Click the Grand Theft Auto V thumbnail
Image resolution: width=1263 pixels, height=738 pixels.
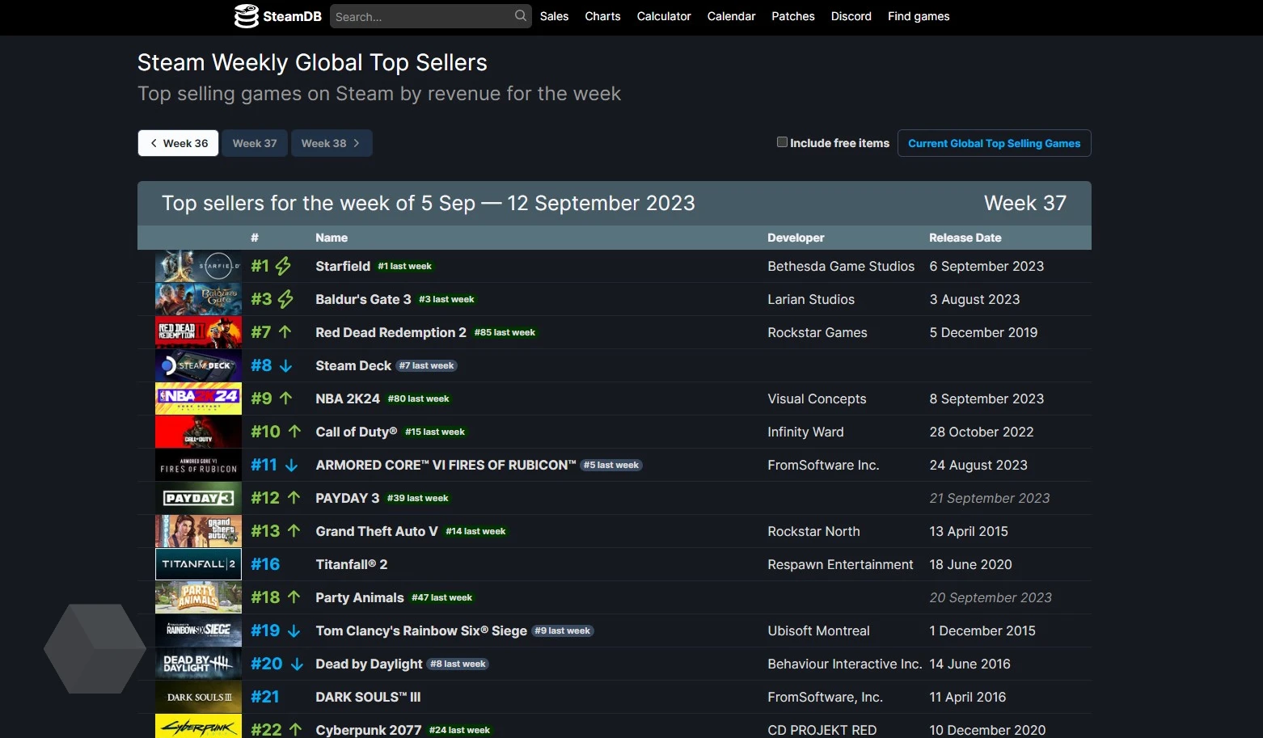coord(198,531)
